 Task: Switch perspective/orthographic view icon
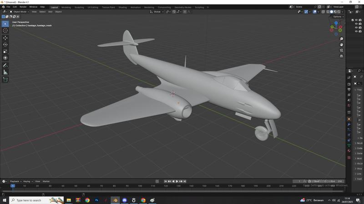tap(341, 56)
